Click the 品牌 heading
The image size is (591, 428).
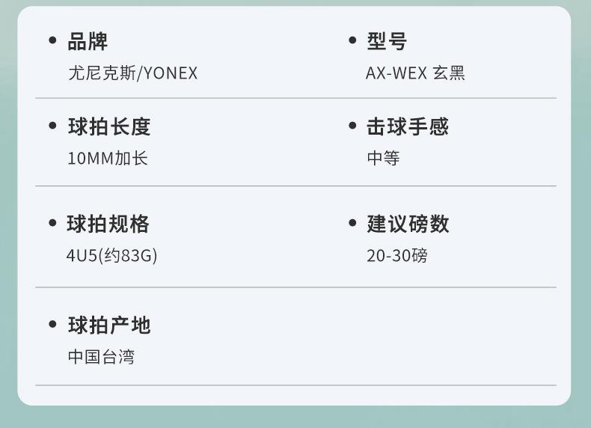[x=88, y=41]
